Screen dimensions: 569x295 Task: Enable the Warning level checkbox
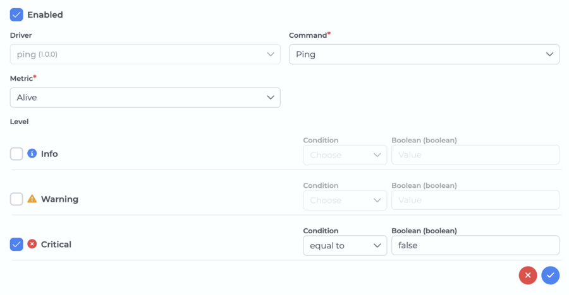point(16,199)
